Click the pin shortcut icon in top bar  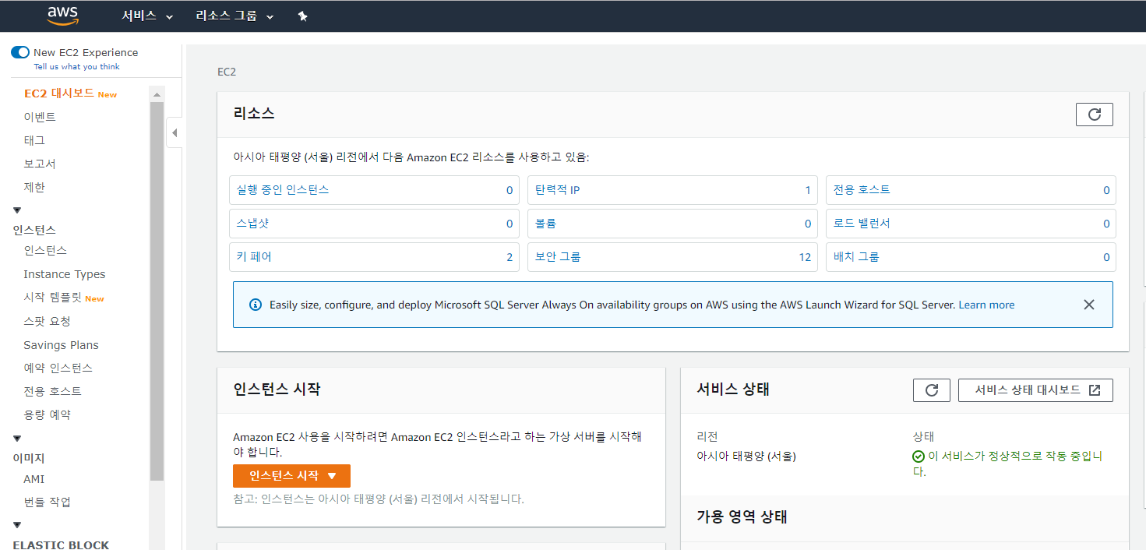pos(303,16)
